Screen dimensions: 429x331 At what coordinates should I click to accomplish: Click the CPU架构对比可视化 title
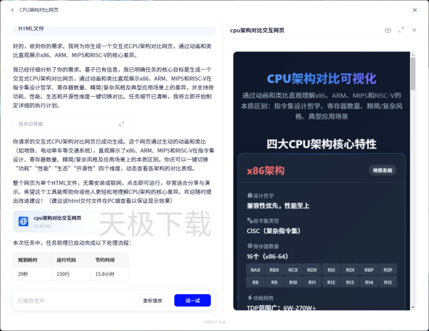click(x=322, y=79)
